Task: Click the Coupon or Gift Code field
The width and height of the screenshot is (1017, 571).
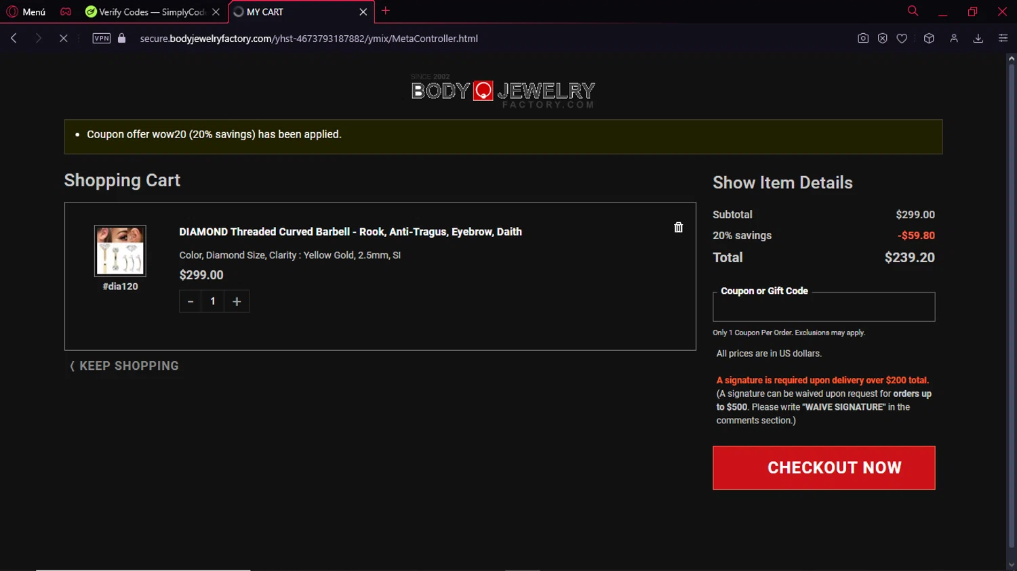Action: click(x=824, y=308)
